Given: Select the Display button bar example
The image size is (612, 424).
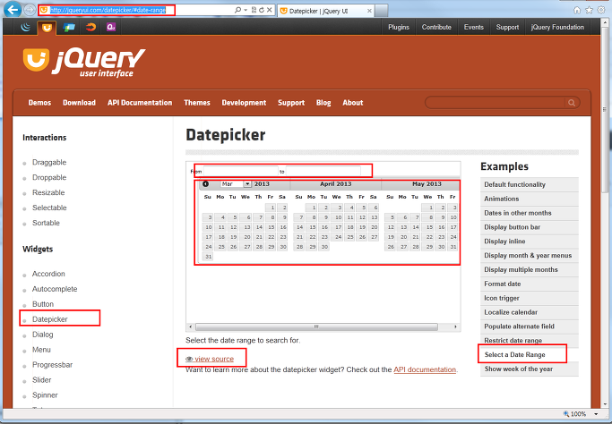Looking at the screenshot, I should [x=530, y=227].
